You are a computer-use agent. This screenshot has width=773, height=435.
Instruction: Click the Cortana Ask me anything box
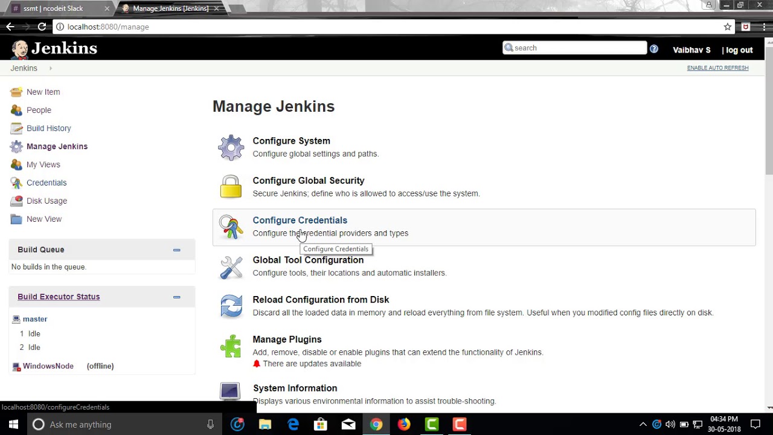click(124, 424)
